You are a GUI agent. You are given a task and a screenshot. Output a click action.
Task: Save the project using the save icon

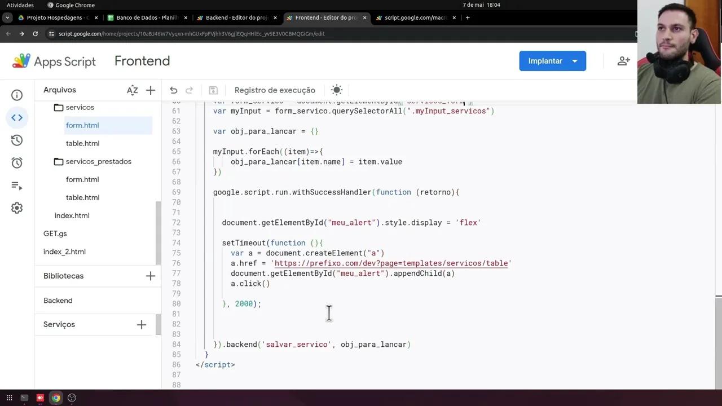[213, 90]
